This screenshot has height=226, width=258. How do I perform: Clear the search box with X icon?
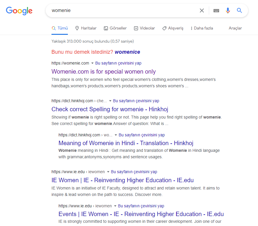click(202, 11)
